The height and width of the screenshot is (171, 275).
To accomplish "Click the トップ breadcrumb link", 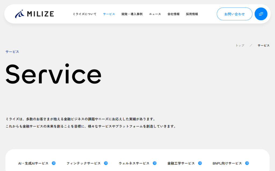I will coord(240,45).
